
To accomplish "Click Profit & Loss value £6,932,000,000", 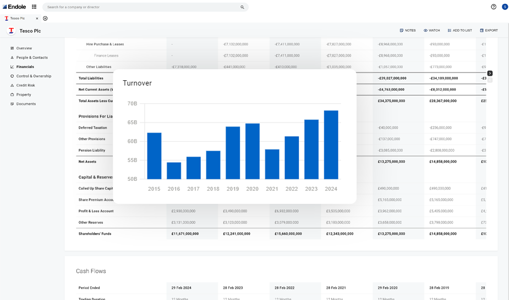I will [x=287, y=211].
